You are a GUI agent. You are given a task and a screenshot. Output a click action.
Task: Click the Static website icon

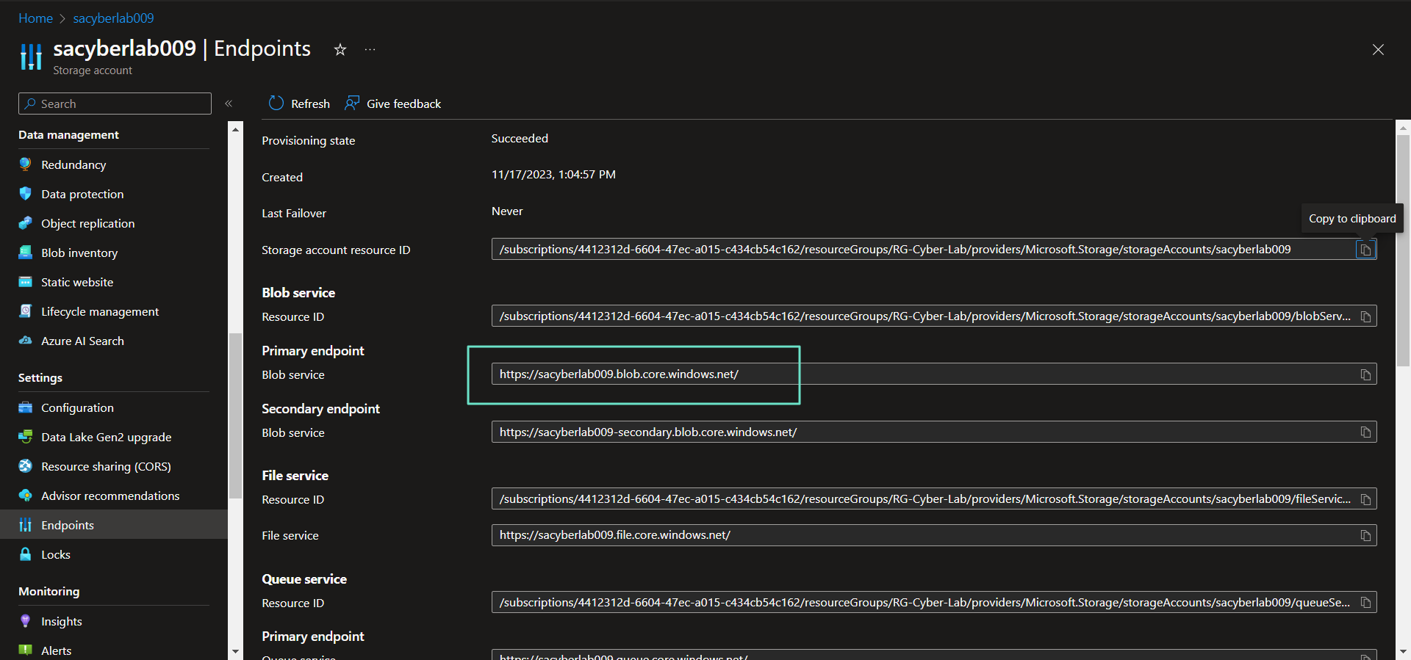pyautogui.click(x=26, y=282)
